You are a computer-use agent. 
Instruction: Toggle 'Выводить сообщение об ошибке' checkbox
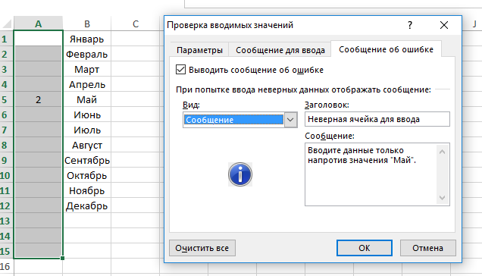point(180,70)
